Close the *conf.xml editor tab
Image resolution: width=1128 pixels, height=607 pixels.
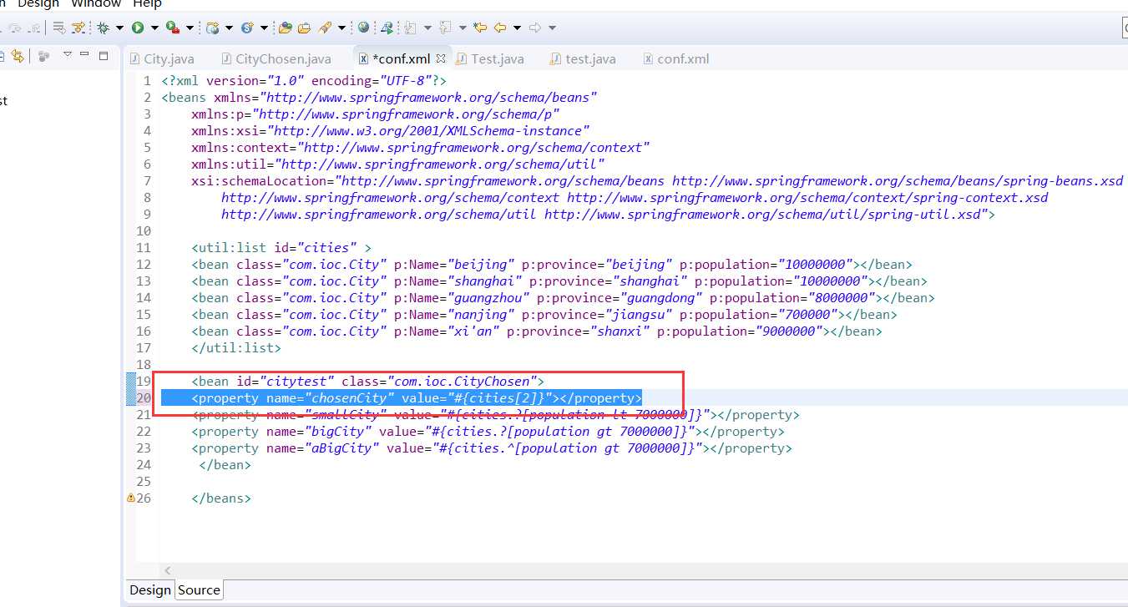pyautogui.click(x=441, y=58)
